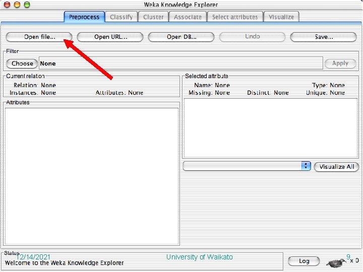Click the Save... button
This screenshot has height=272, width=363.
click(x=323, y=37)
